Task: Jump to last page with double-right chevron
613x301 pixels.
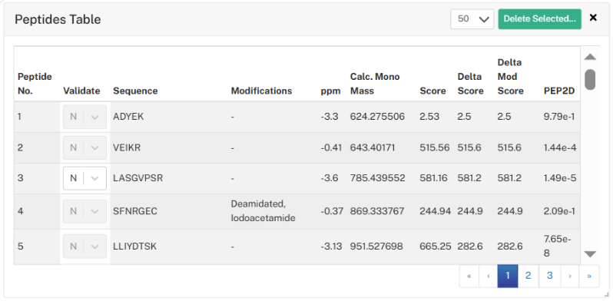Action: click(589, 276)
